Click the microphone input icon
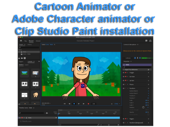170x127 pixels. 140,58
